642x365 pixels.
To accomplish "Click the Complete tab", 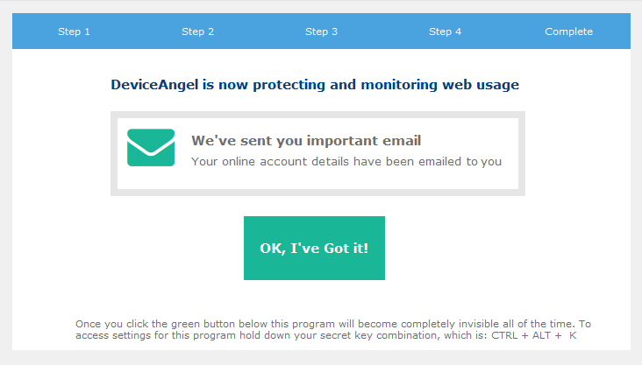I will (x=568, y=32).
